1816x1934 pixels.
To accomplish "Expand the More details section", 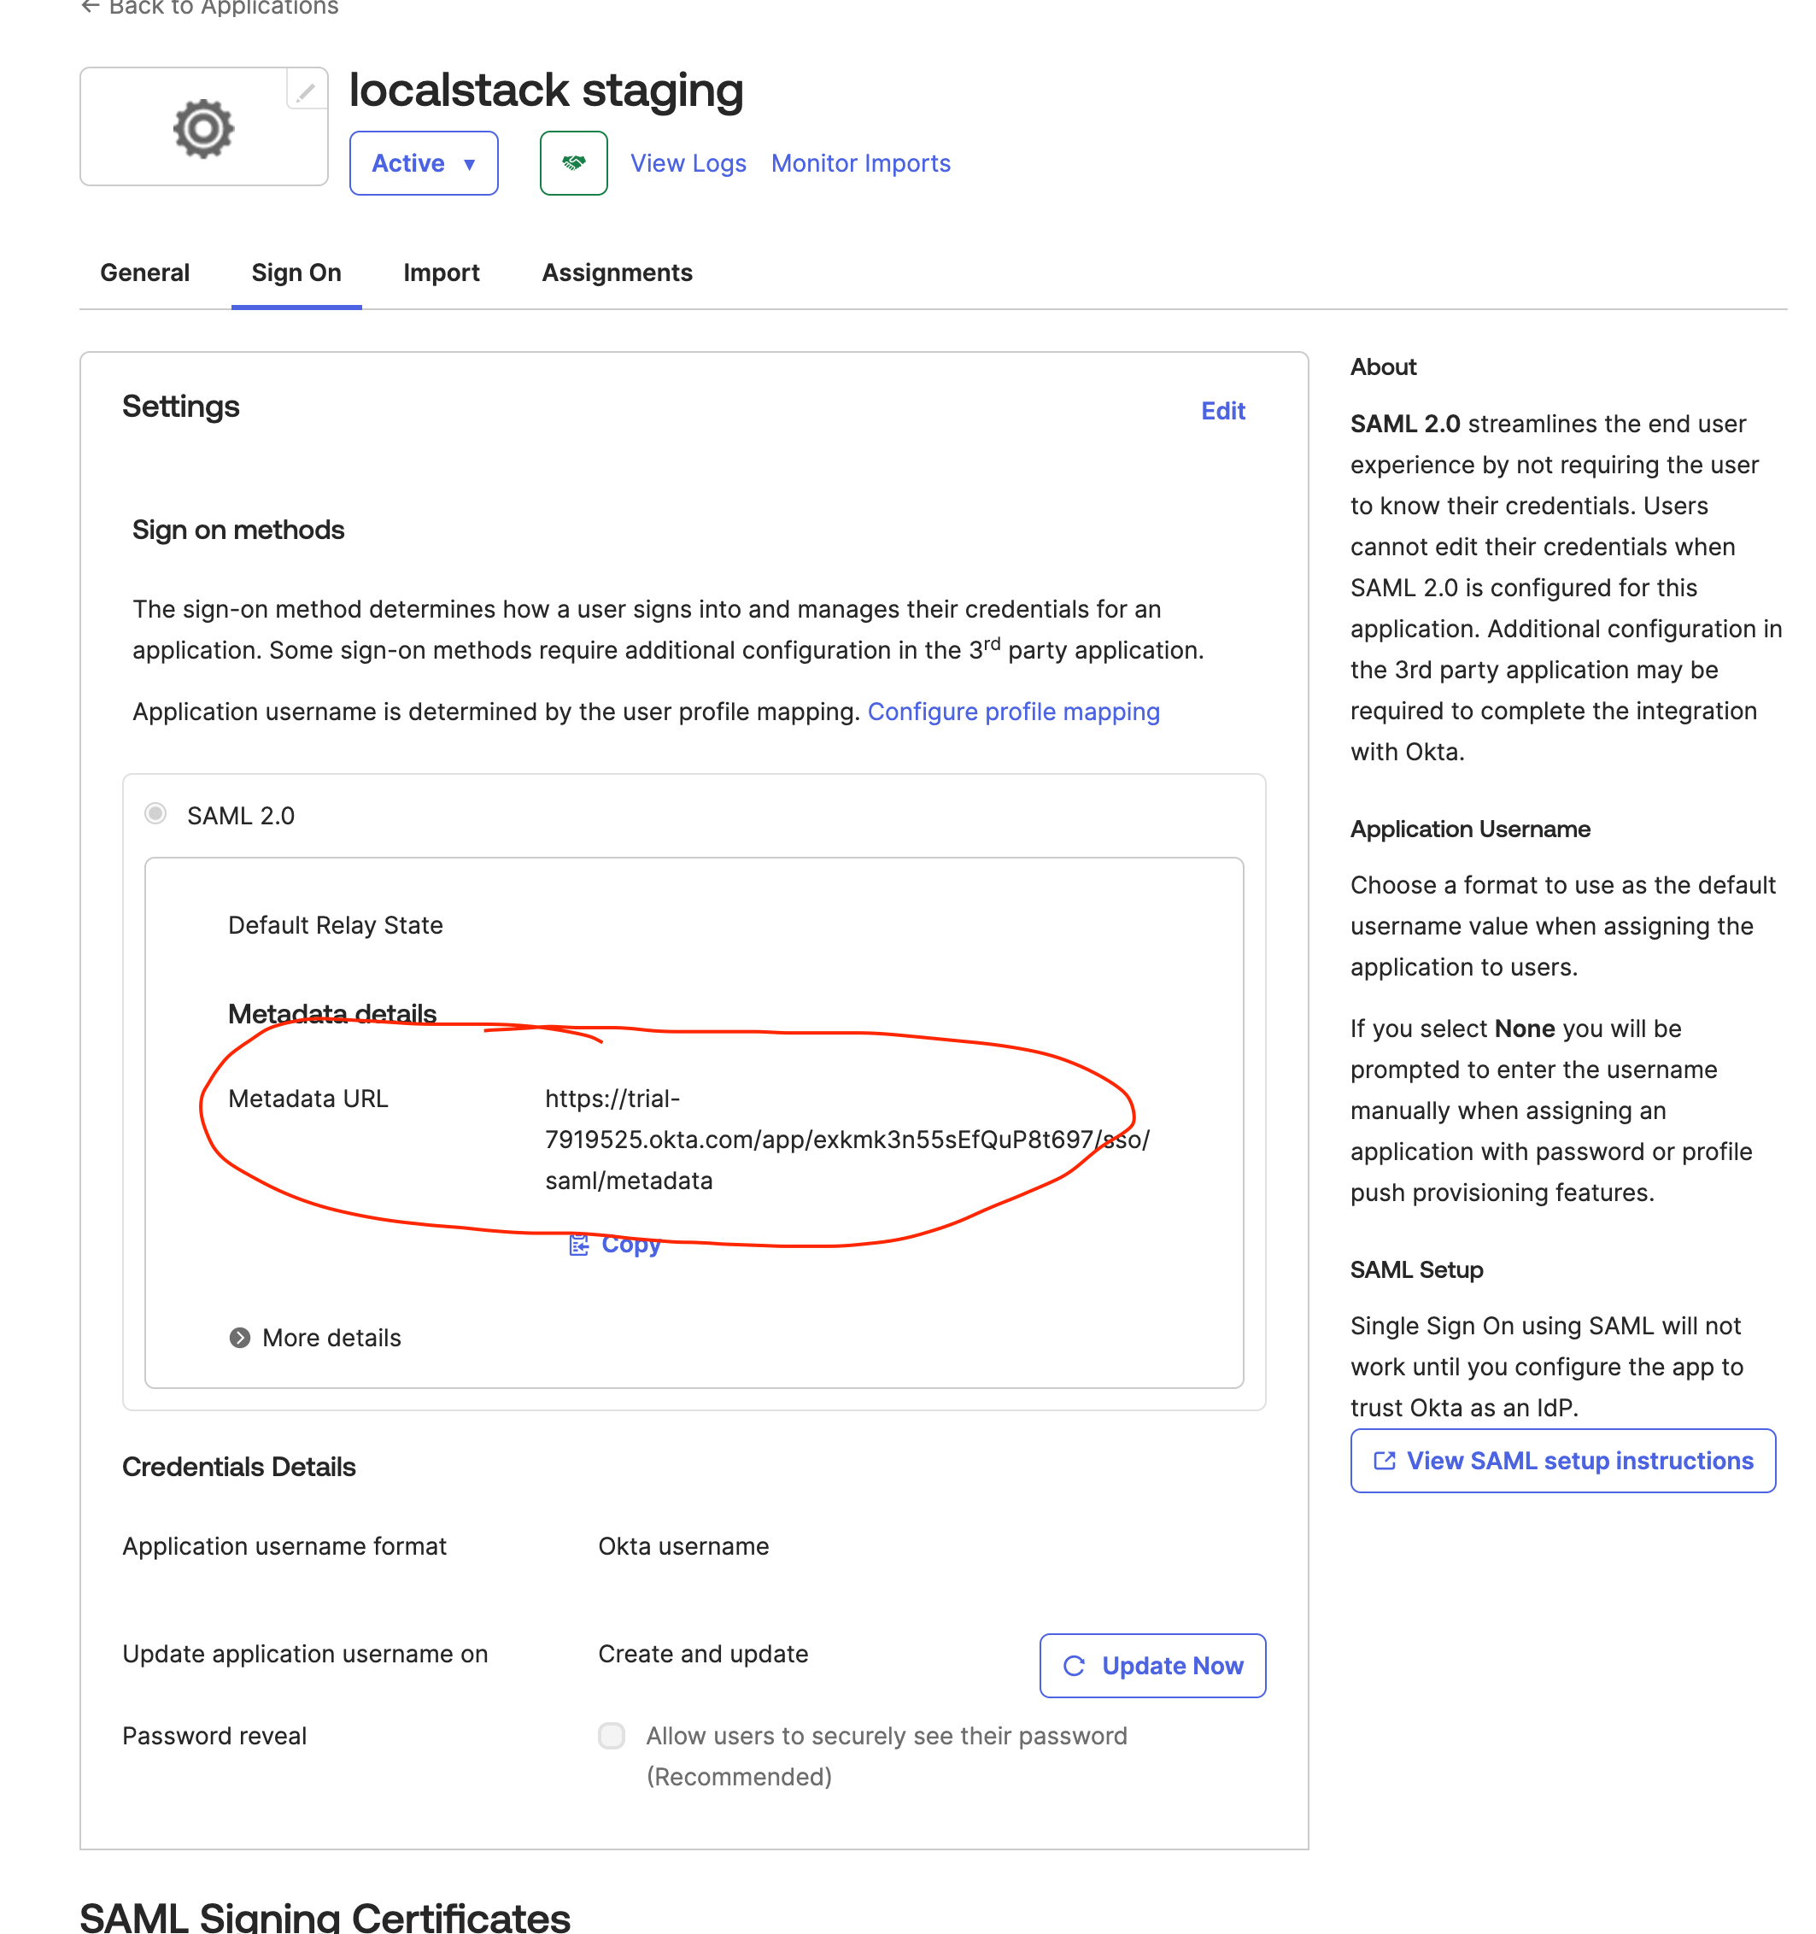I will [331, 1338].
